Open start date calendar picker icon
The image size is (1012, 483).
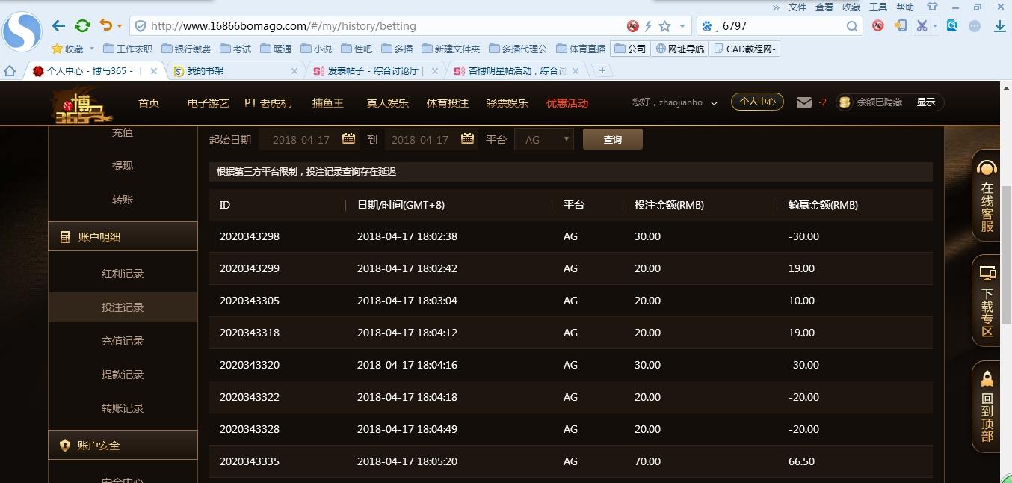click(348, 139)
